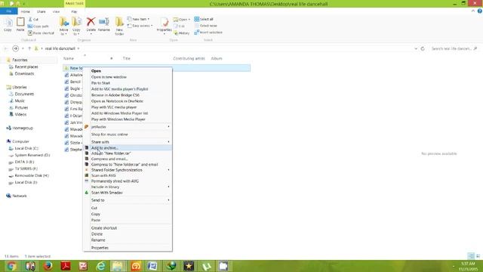Viewport: 483px width, 272px height.
Task: Click the Up one level arrow
Action: coord(29,48)
